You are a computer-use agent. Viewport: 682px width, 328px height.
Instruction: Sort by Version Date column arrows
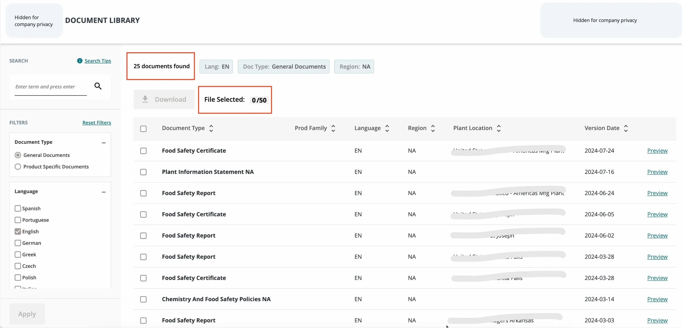click(x=626, y=128)
